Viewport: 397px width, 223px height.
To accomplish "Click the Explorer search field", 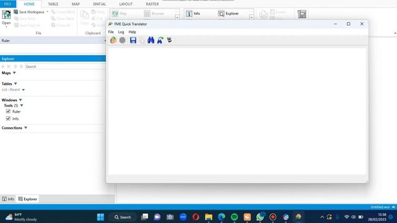I will tap(65, 66).
